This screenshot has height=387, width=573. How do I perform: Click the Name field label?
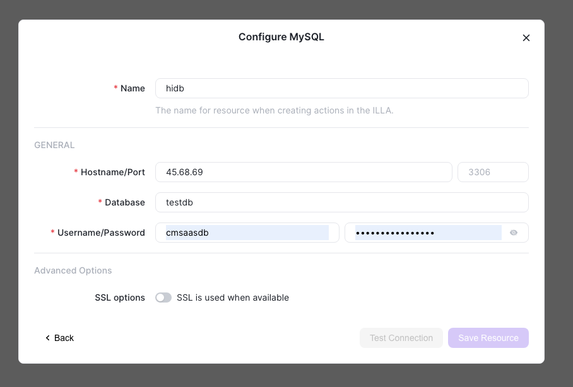[133, 88]
